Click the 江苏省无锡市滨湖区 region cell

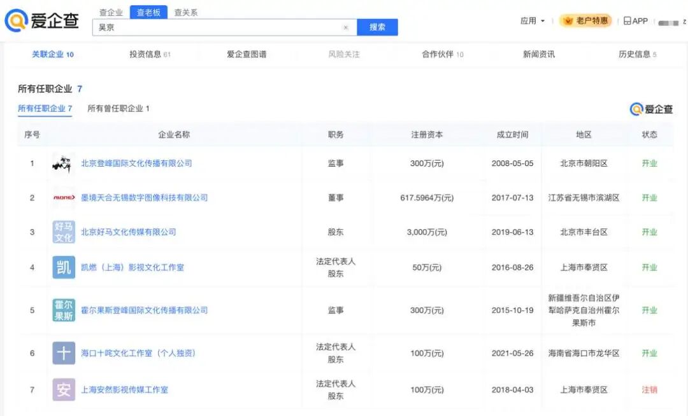point(584,197)
